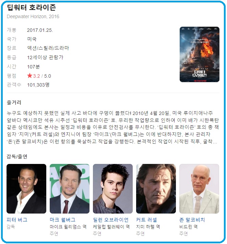
Task: View Kurt Russell's portrait photo
Action: pos(156,189)
